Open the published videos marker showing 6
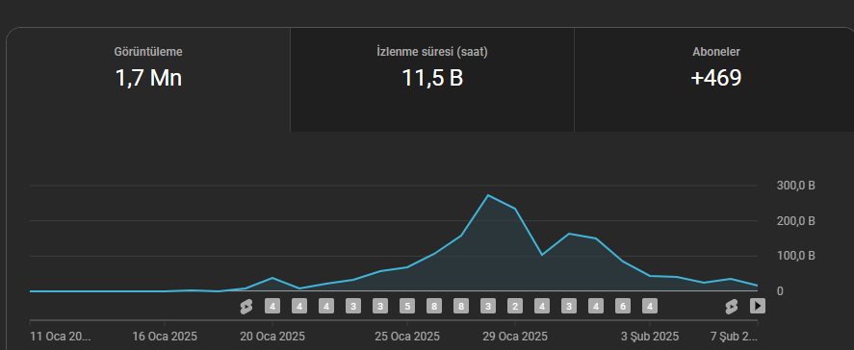Screen dimensions: 854x350 pos(623,306)
